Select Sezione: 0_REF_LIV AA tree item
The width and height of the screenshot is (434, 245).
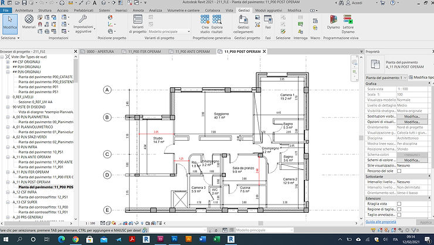pyautogui.click(x=35, y=102)
